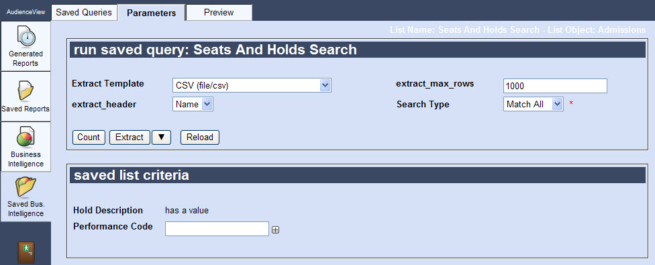
Task: Open Business Intelligence pie chart icon
Action: coord(25,138)
